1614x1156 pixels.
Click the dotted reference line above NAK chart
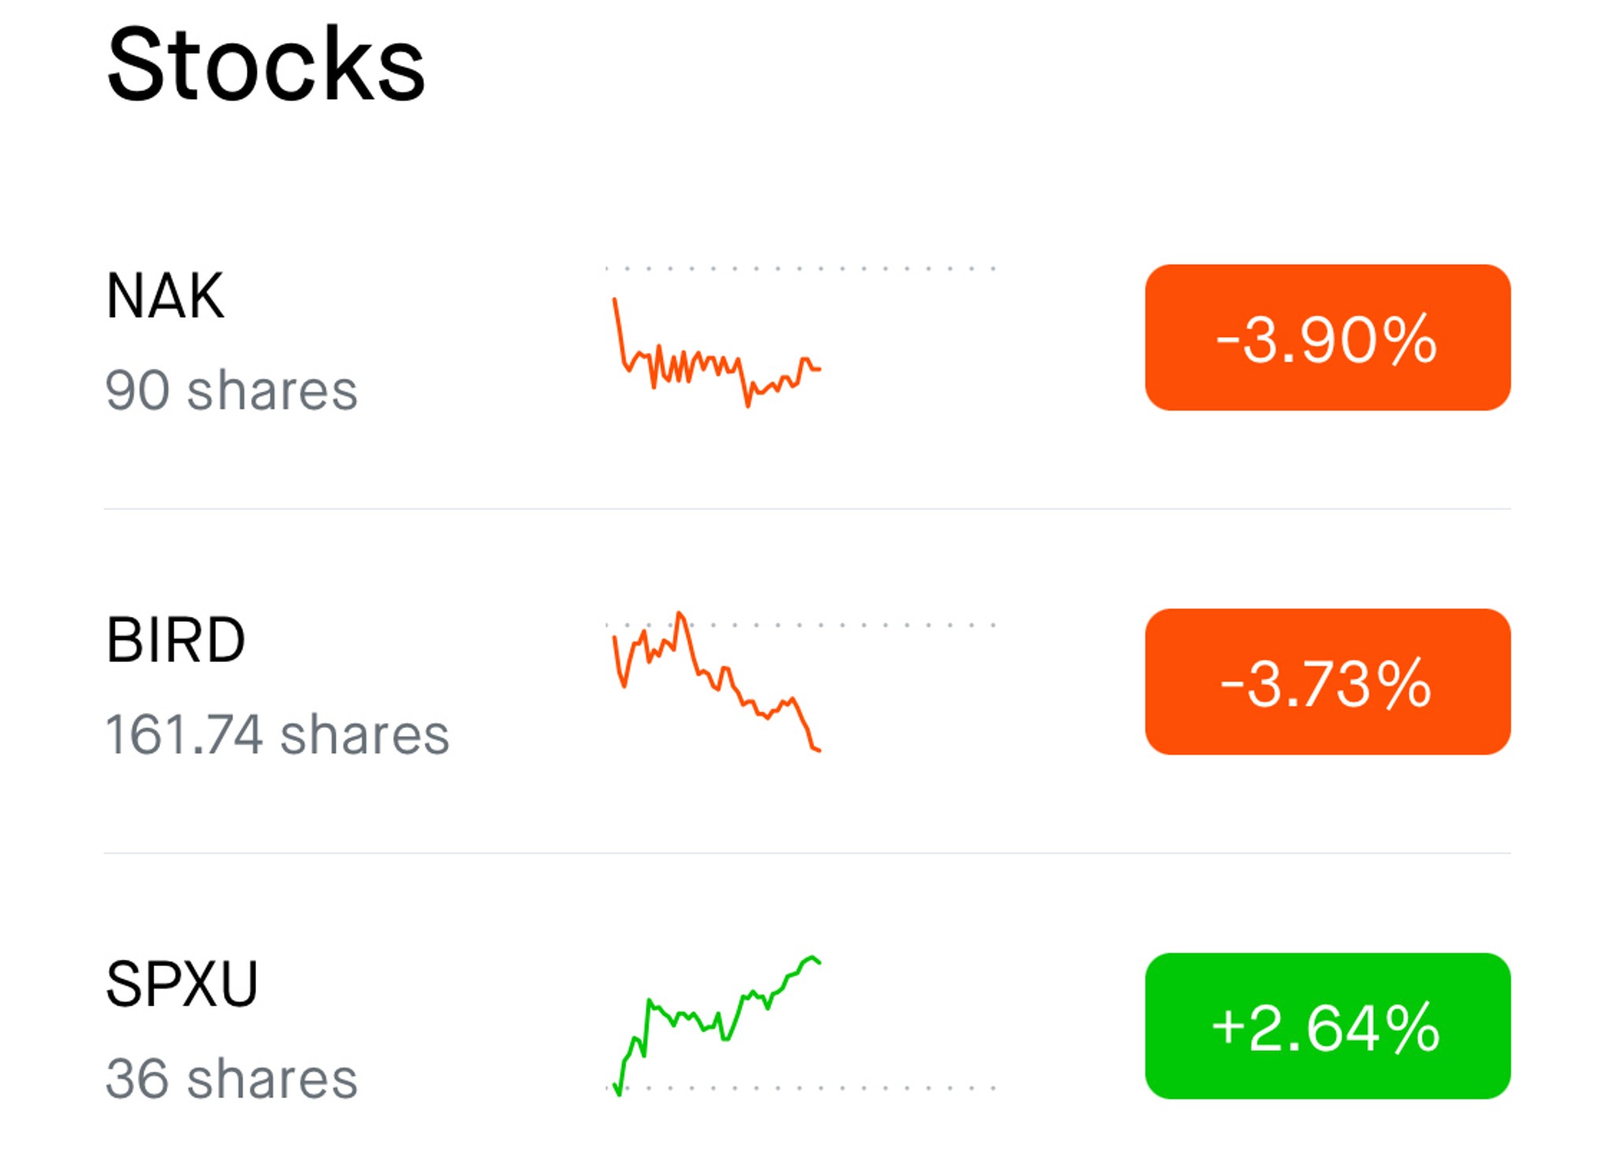pyautogui.click(x=801, y=269)
